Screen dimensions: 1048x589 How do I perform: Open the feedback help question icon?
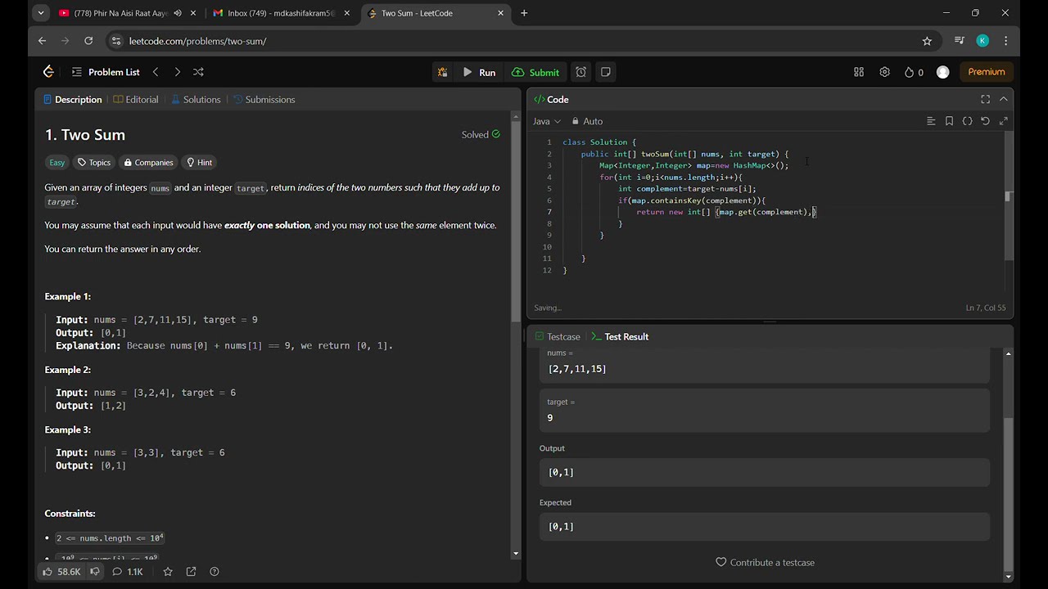click(215, 572)
